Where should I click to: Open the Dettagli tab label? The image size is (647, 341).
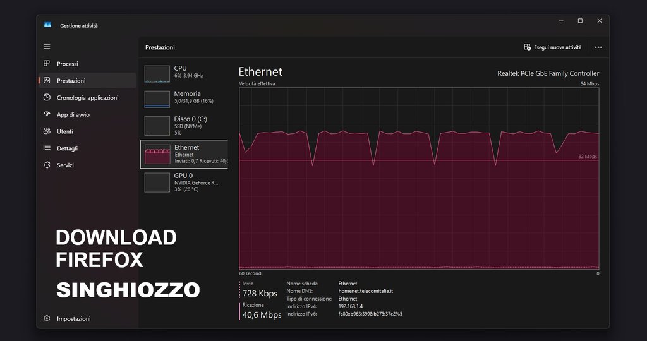click(x=67, y=148)
